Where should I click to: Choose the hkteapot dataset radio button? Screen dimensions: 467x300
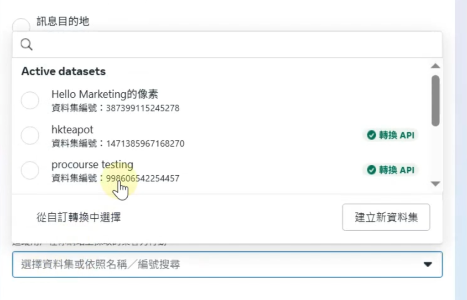30,136
